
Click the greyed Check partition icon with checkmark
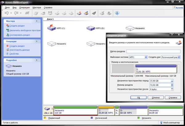click(x=102, y=13)
